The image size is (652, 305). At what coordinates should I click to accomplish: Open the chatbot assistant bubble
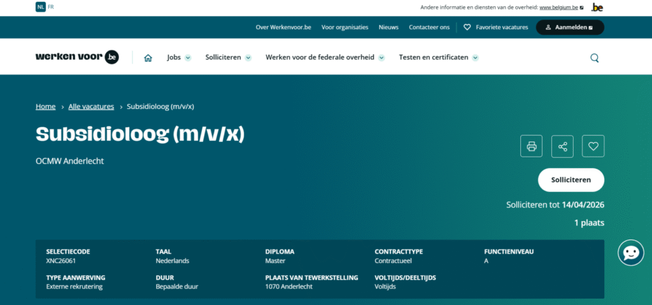pos(630,253)
